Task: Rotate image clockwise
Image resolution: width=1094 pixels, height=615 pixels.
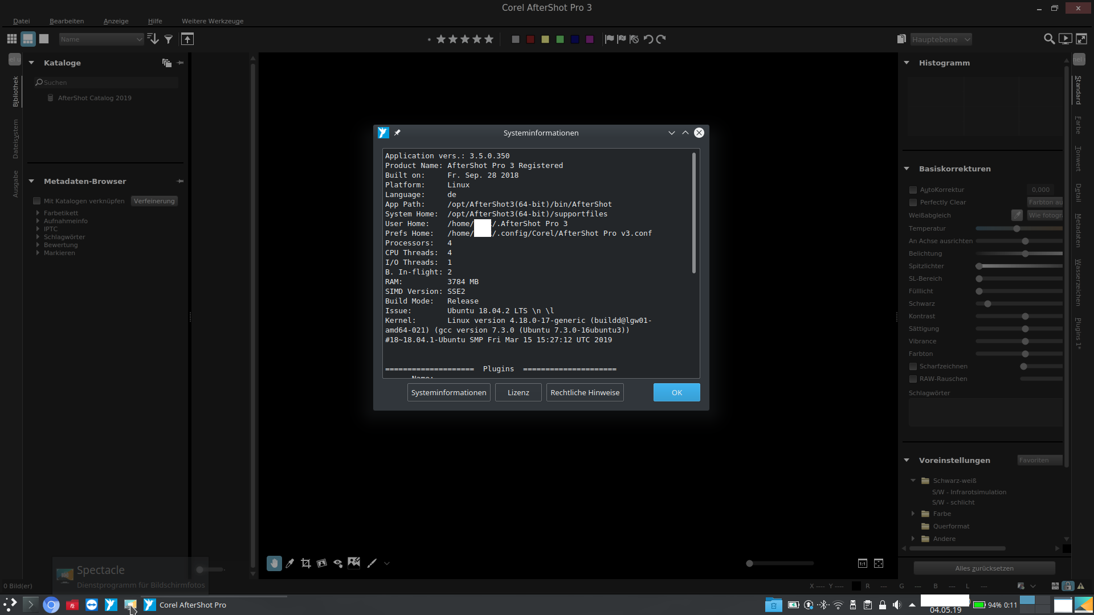Action: pos(661,39)
